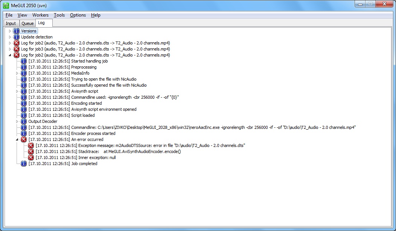Viewport: 396px width, 231px height.
Task: Select the 'Trying to open the file with NicAudio' line
Action: point(82,79)
